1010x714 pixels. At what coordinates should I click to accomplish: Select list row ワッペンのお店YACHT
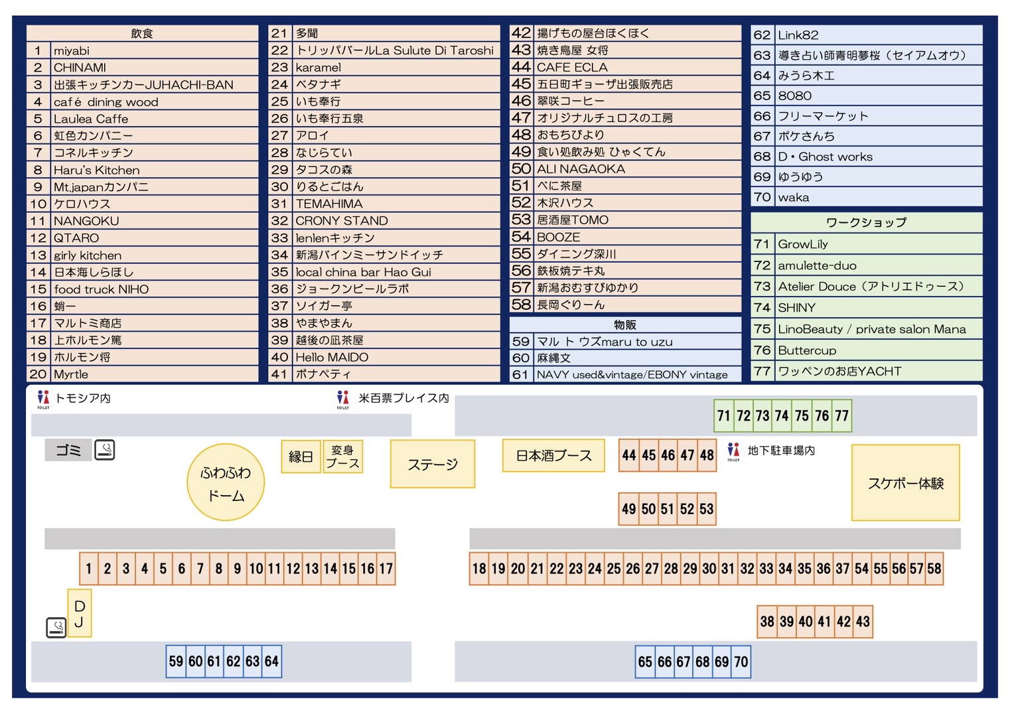867,371
